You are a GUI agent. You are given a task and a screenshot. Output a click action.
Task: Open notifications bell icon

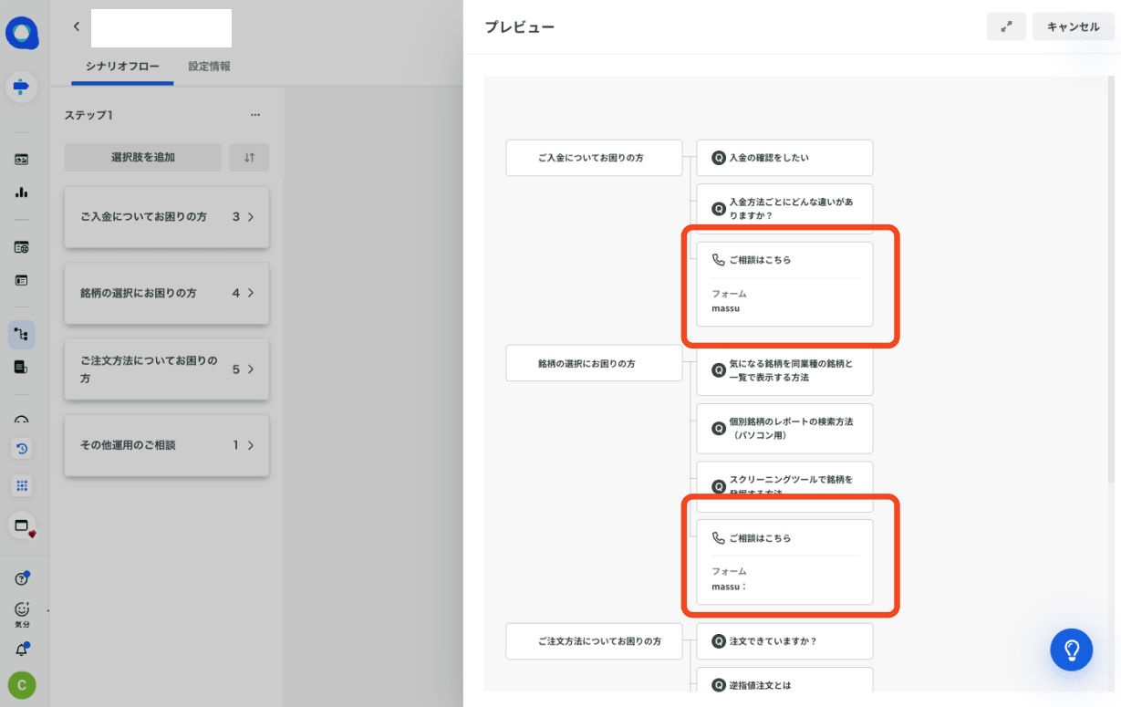click(x=22, y=650)
